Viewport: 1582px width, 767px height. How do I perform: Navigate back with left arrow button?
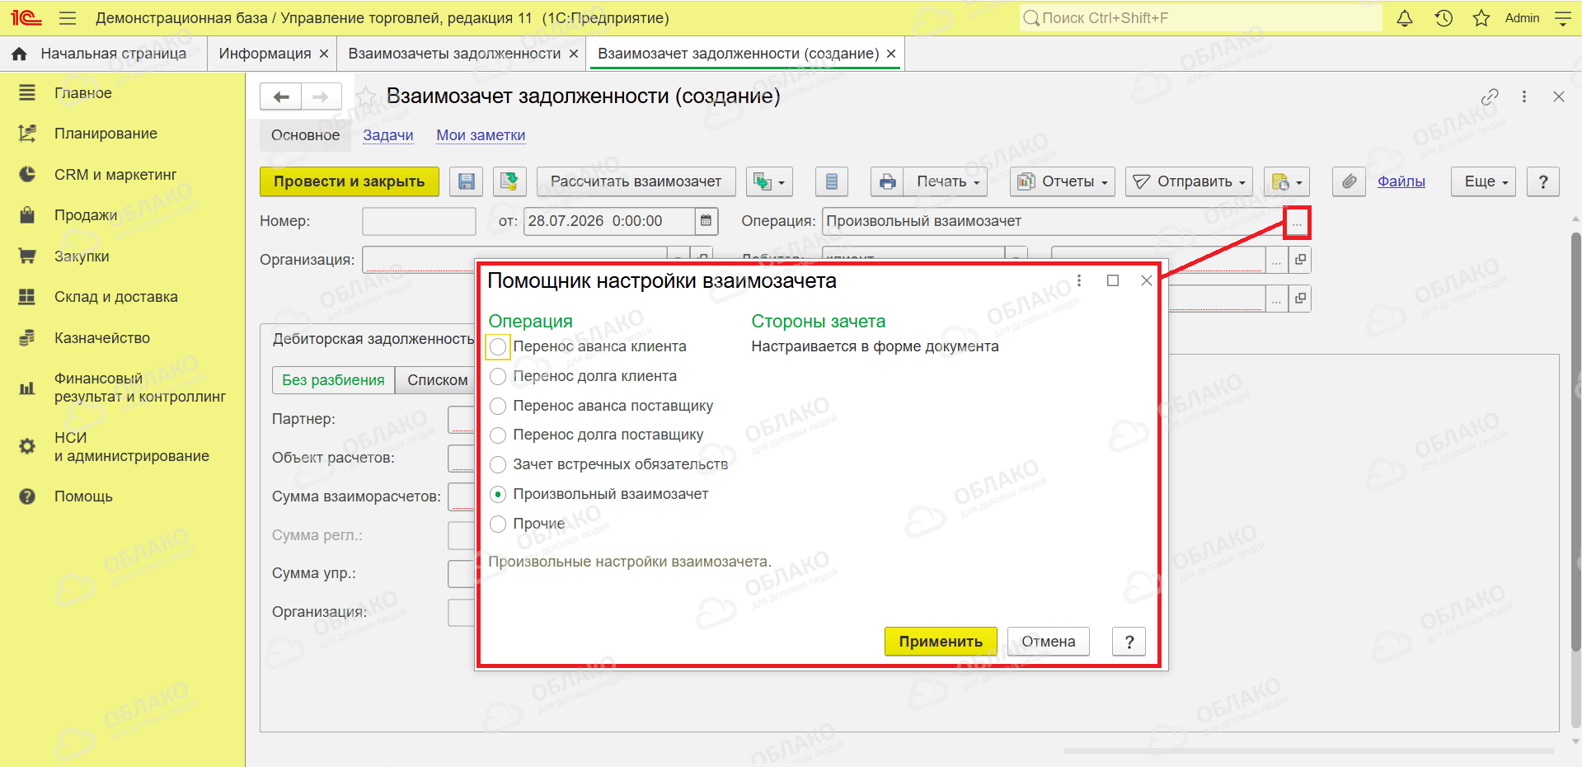point(281,96)
